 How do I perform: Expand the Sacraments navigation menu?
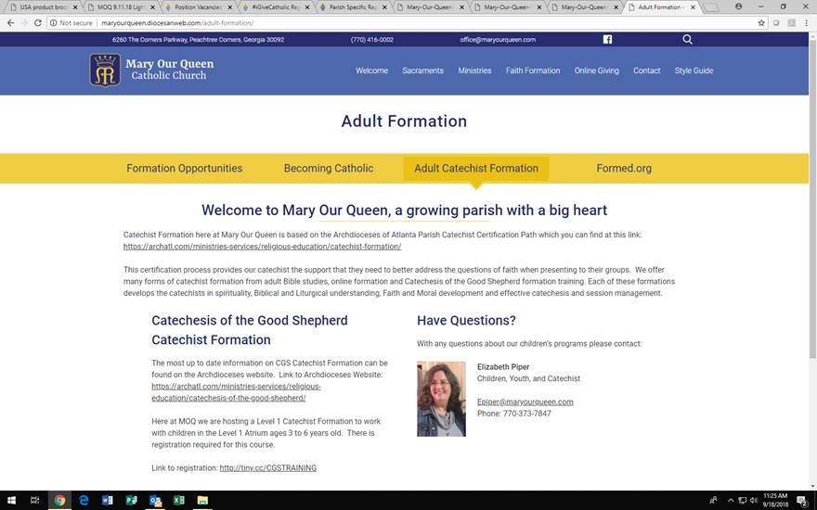point(422,70)
